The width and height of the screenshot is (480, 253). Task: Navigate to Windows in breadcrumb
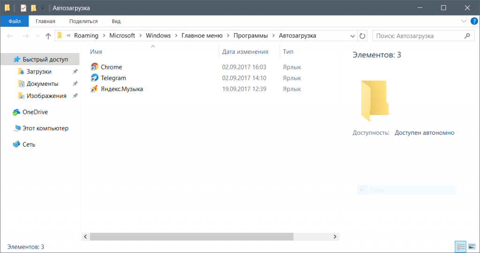[158, 36]
